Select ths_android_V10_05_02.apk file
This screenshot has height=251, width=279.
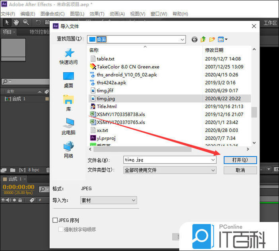[124, 75]
